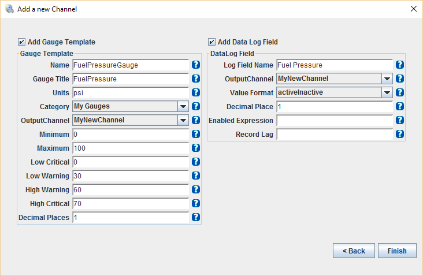Open the gauge template OutputChannel dropdown

183,120
